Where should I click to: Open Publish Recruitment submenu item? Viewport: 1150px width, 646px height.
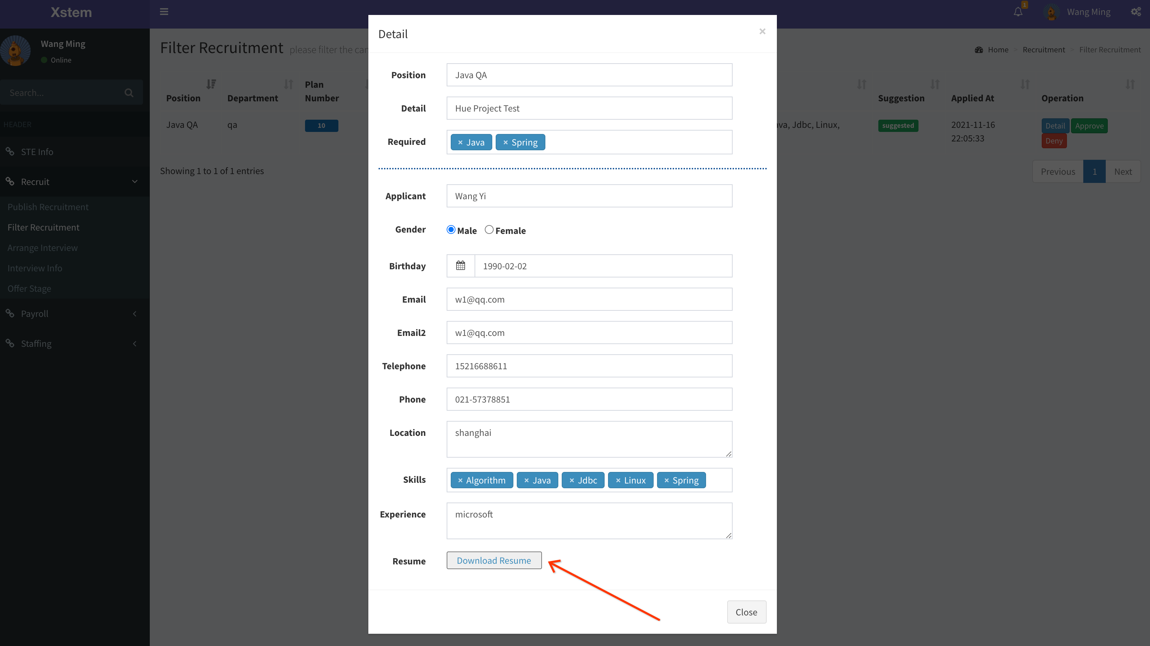[48, 207]
